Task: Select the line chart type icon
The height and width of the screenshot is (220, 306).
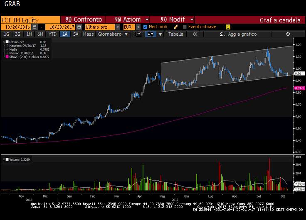Action: tap(139, 34)
